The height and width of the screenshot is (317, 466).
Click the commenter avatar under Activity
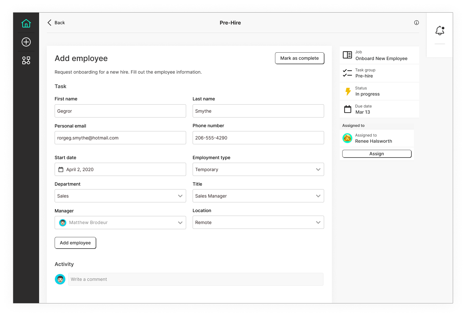(x=60, y=279)
